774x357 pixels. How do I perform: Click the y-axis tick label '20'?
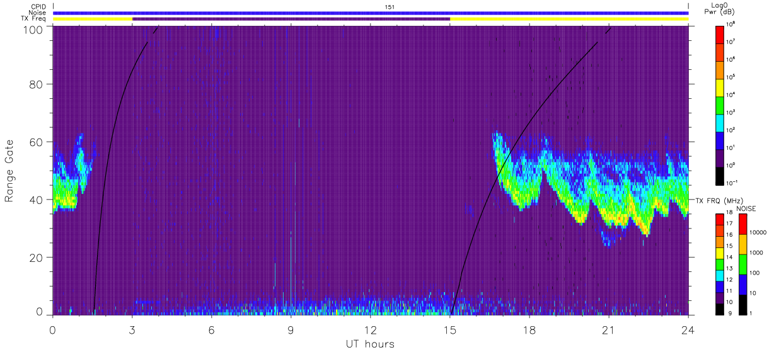pos(36,258)
